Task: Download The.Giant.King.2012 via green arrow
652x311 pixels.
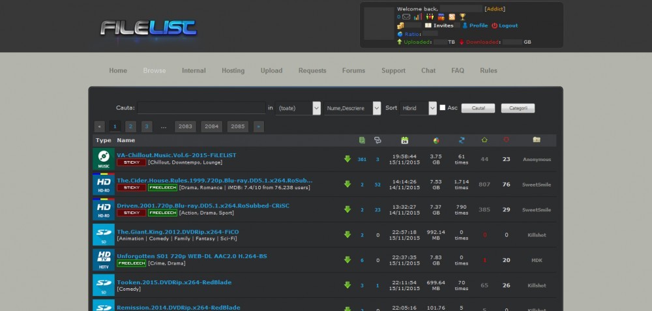Action: pos(348,235)
